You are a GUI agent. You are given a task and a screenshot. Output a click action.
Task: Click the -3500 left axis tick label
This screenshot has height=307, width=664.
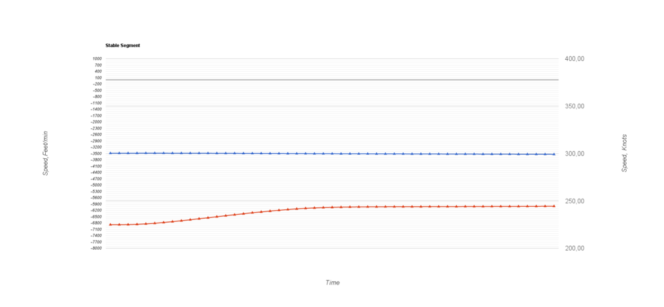click(96, 153)
